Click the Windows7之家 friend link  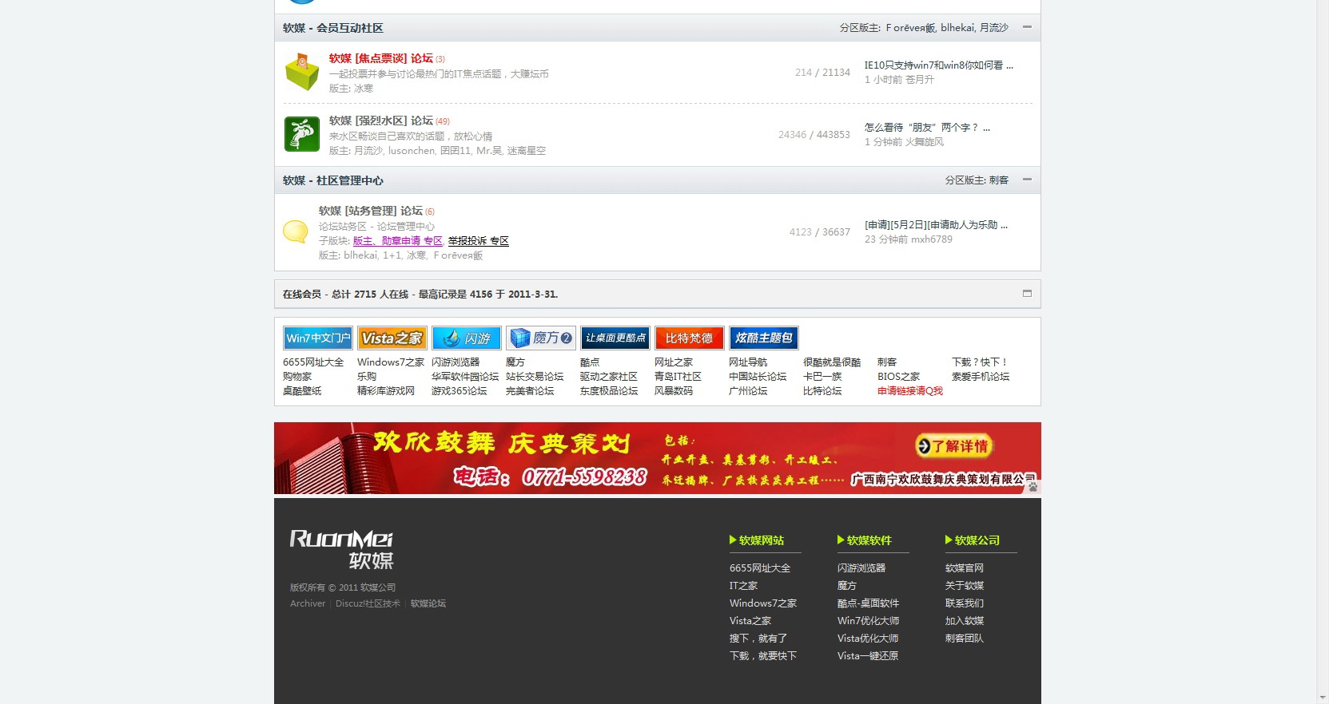[x=391, y=362]
